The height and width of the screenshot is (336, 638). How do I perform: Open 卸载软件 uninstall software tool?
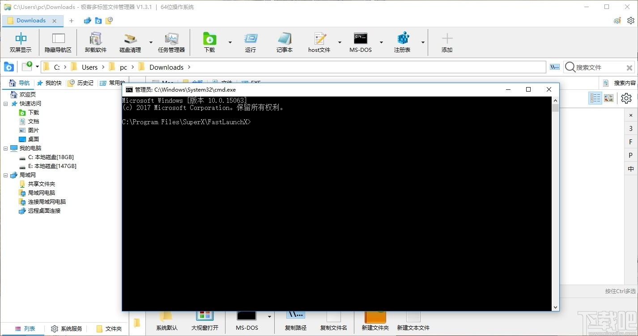(96, 42)
